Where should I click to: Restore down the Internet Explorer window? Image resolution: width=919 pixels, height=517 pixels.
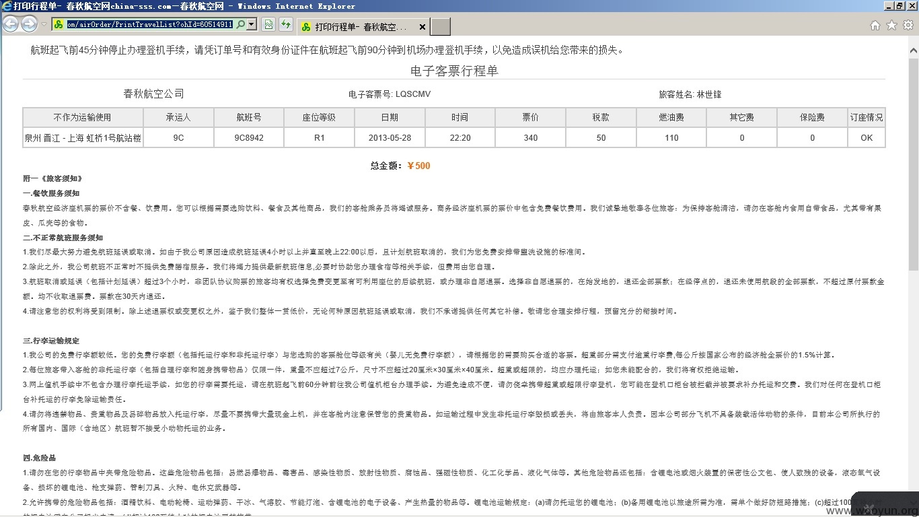[x=899, y=6]
